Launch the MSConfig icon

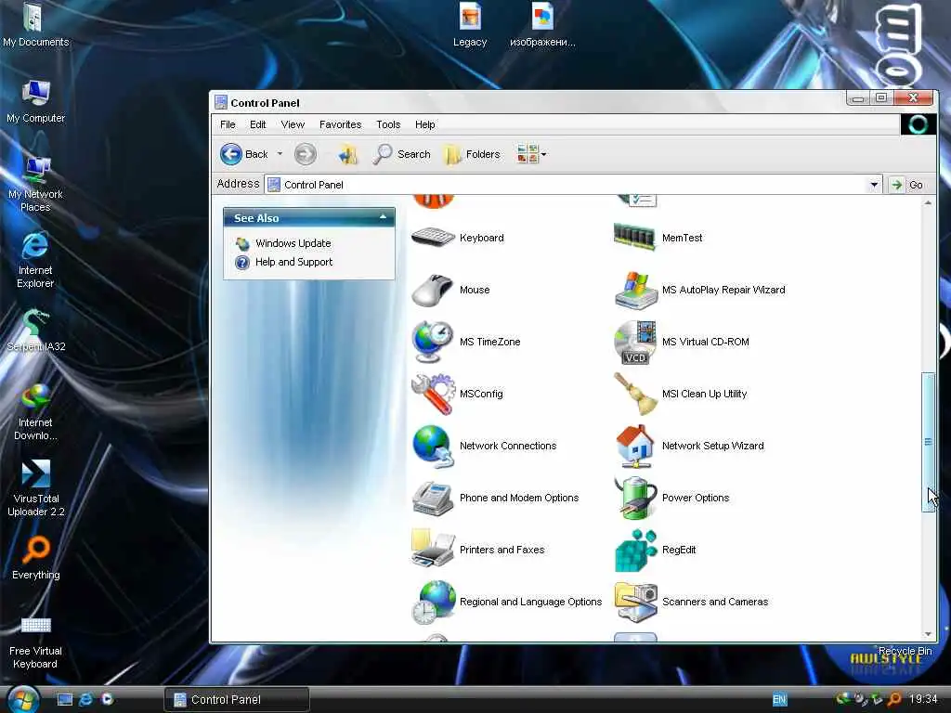coord(433,394)
